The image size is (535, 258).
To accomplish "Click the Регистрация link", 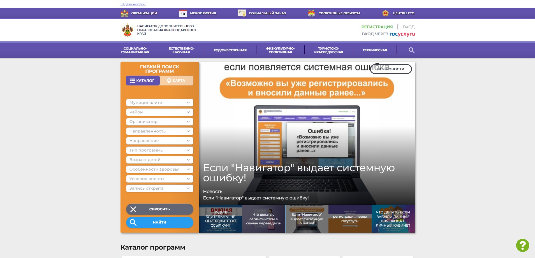I will 377,27.
